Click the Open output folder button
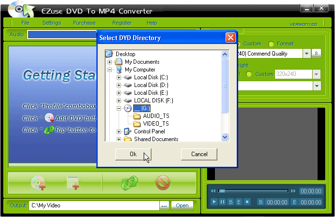This screenshot has height=217, width=335. coord(182,206)
